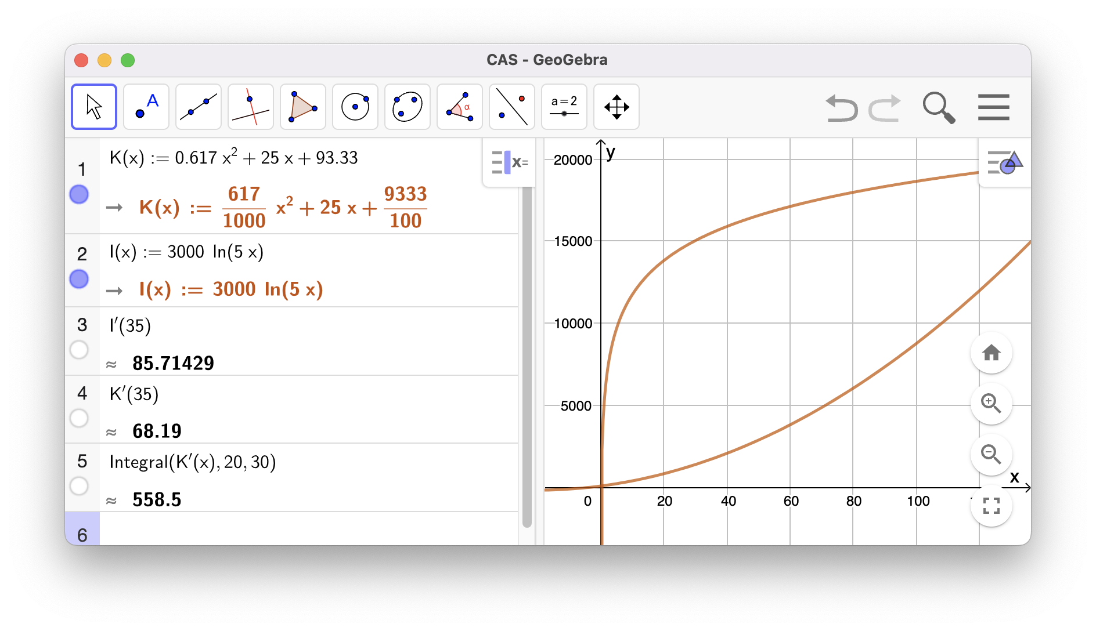The image size is (1096, 631).
Task: Click input I(x) := 3000 ln(5 x)
Action: 186,252
